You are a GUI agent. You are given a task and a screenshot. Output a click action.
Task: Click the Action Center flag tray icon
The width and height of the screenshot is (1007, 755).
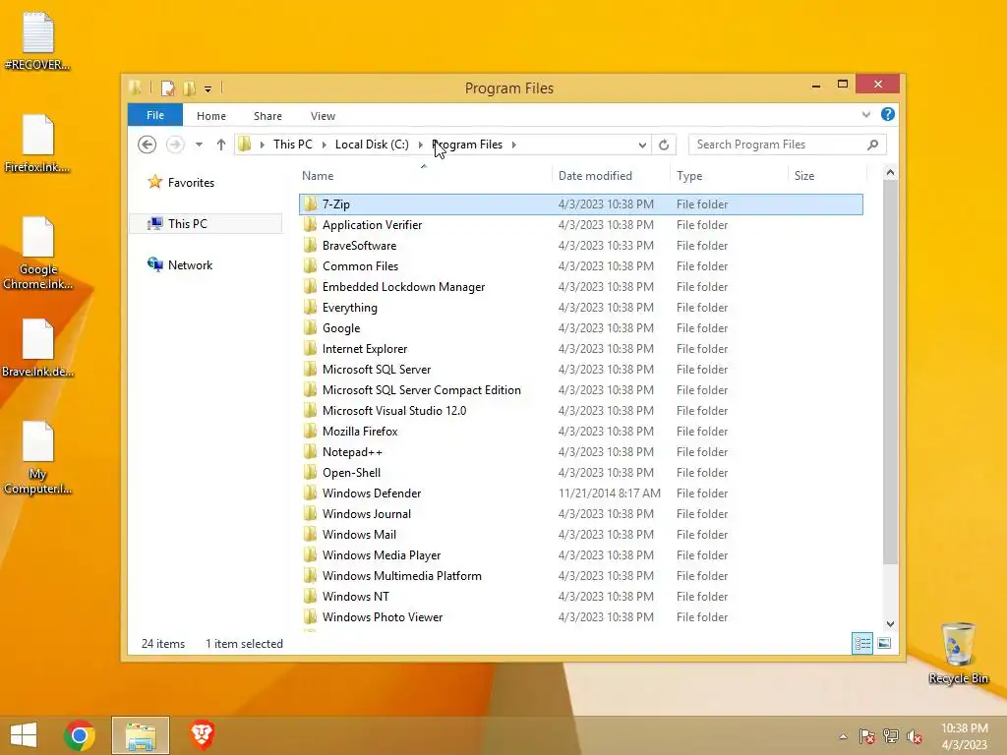point(866,736)
